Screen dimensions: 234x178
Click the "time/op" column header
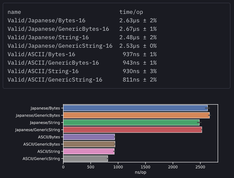131,12
